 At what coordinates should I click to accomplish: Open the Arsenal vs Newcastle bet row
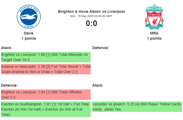coord(46,69)
